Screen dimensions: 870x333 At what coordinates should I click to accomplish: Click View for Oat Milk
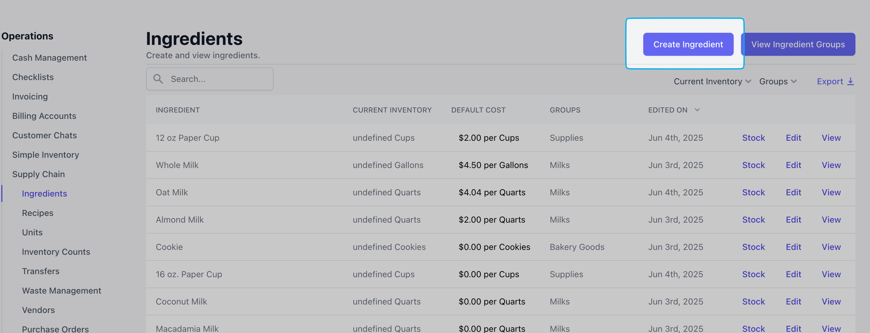tap(831, 192)
